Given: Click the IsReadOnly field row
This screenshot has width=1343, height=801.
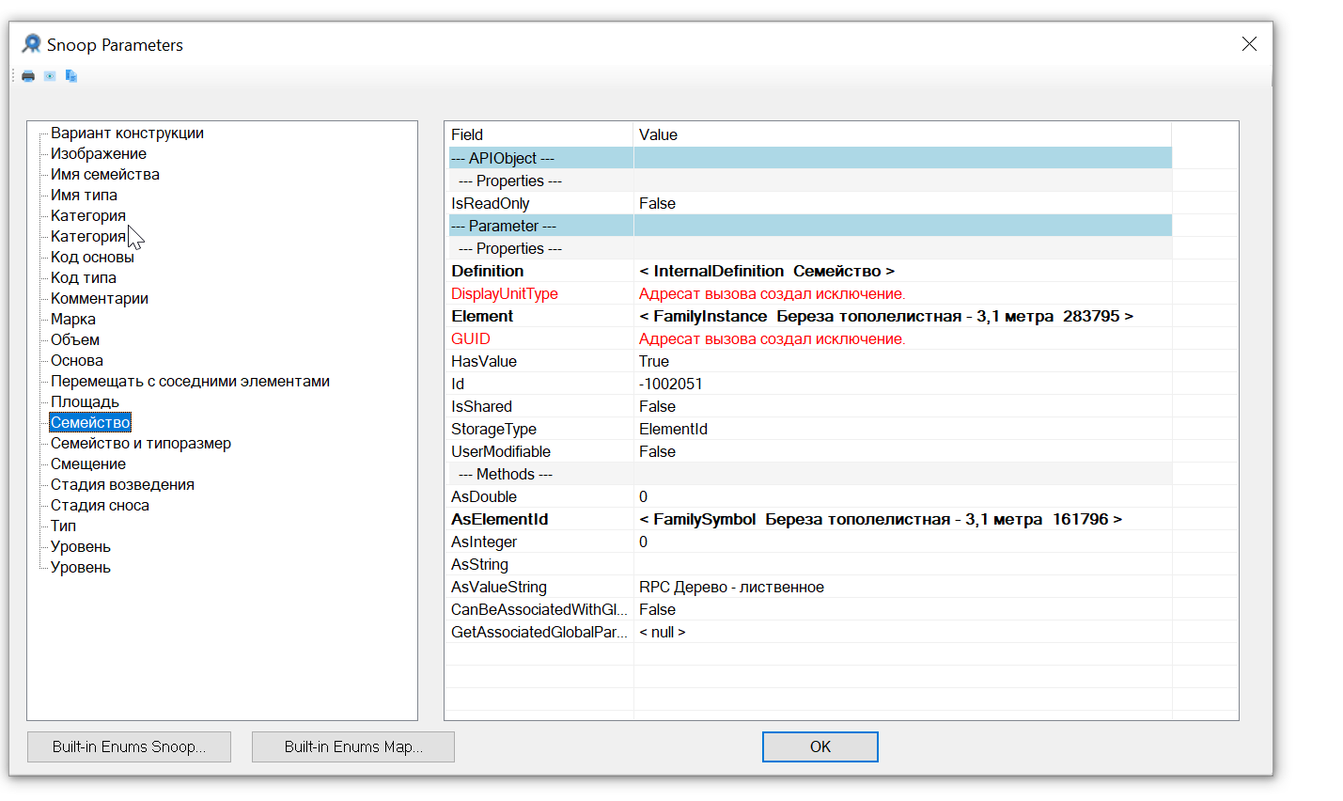Looking at the screenshot, I should click(810, 203).
